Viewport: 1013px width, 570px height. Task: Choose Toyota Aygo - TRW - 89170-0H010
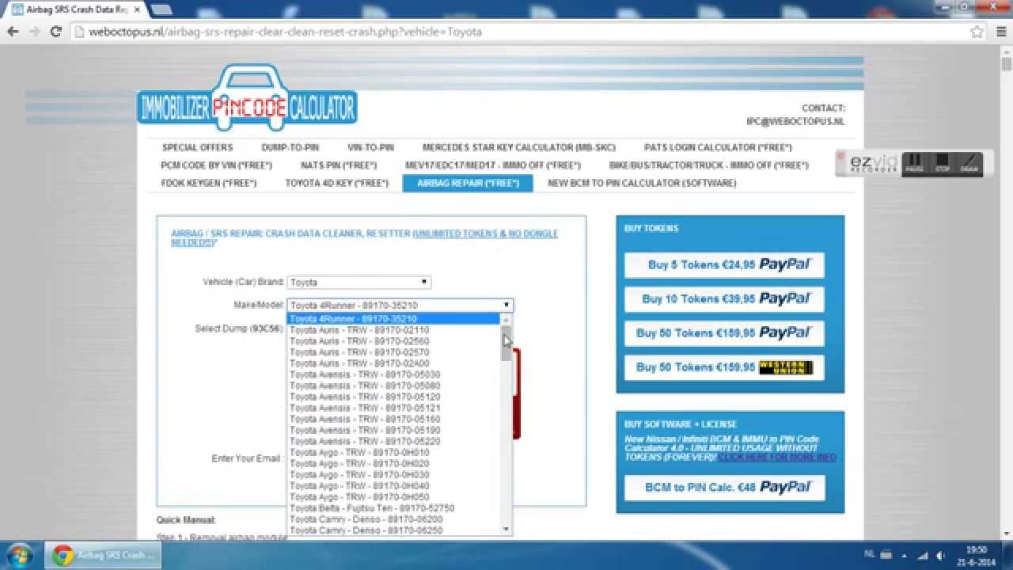[394, 452]
